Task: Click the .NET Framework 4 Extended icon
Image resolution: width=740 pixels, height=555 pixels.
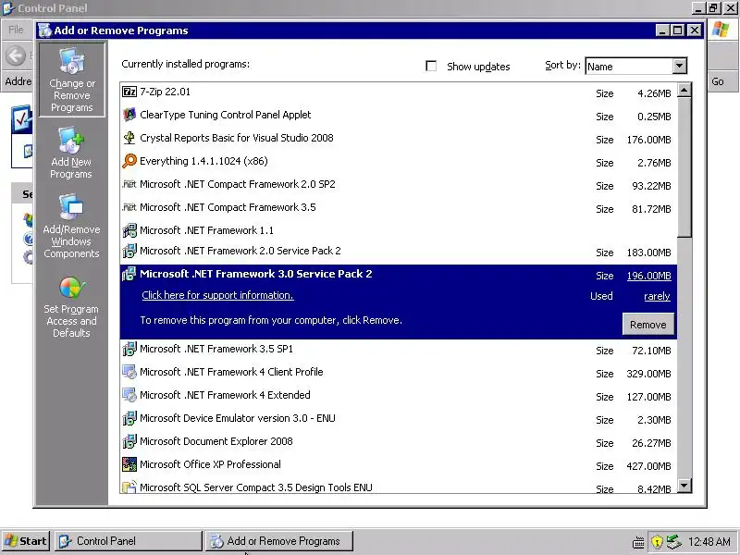Action: click(x=129, y=395)
